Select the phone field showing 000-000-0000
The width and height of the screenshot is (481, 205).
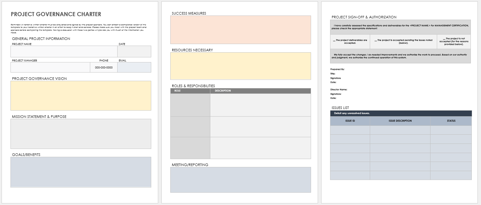104,67
